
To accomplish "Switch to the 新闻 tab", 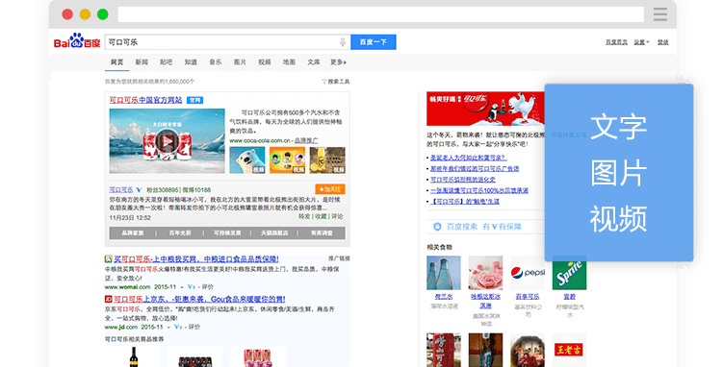I will (x=142, y=62).
